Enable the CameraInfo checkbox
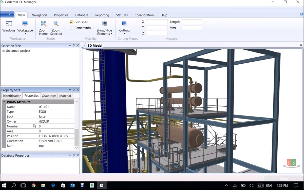 71,28
